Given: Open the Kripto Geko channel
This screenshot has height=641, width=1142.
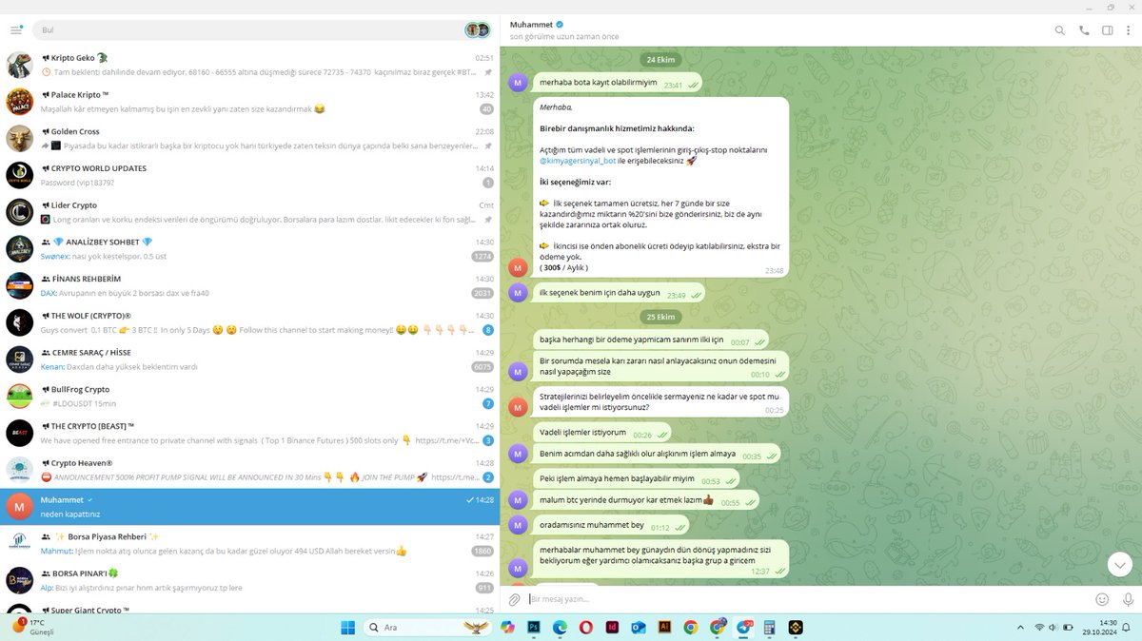Looking at the screenshot, I should point(249,65).
